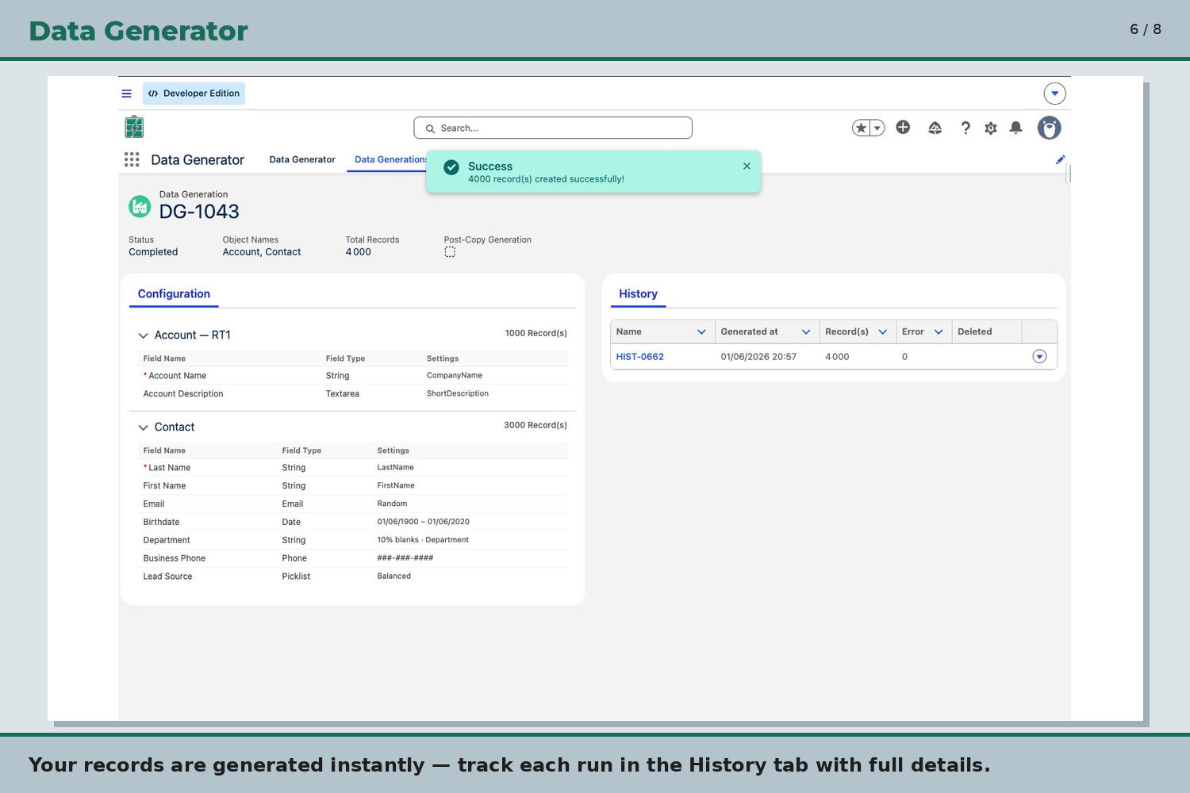Image resolution: width=1190 pixels, height=793 pixels.
Task: Click the Balanced picklist setting
Action: pos(394,577)
